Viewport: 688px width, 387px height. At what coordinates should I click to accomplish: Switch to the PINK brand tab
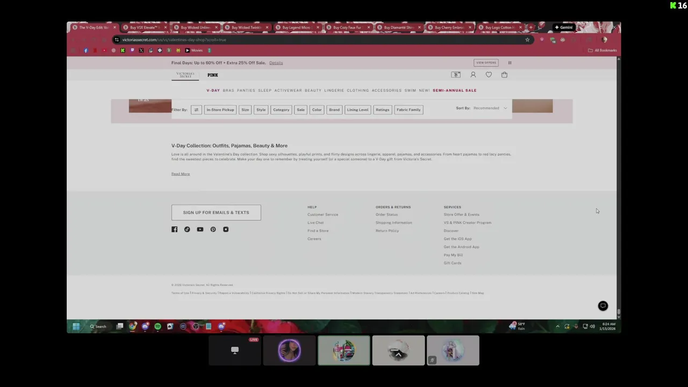click(213, 75)
